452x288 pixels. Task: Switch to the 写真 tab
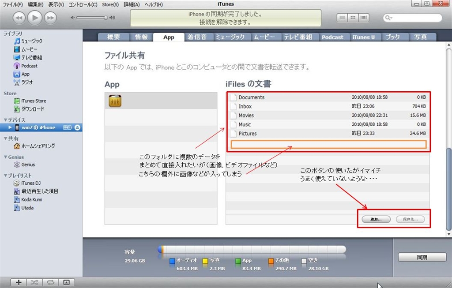click(421, 37)
